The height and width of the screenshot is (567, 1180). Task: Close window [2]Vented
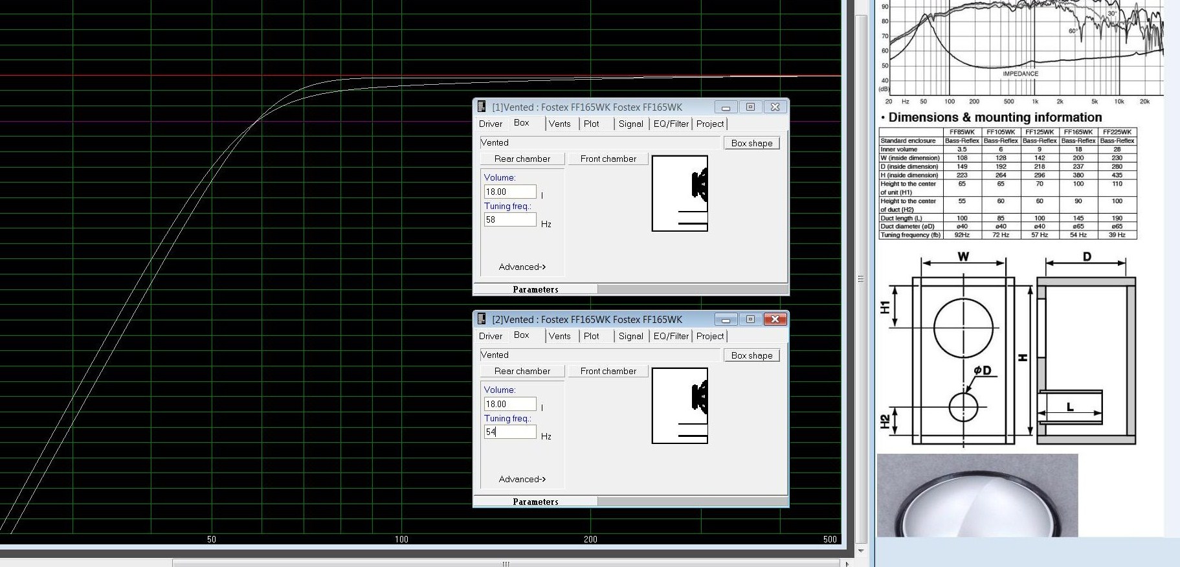click(x=775, y=319)
